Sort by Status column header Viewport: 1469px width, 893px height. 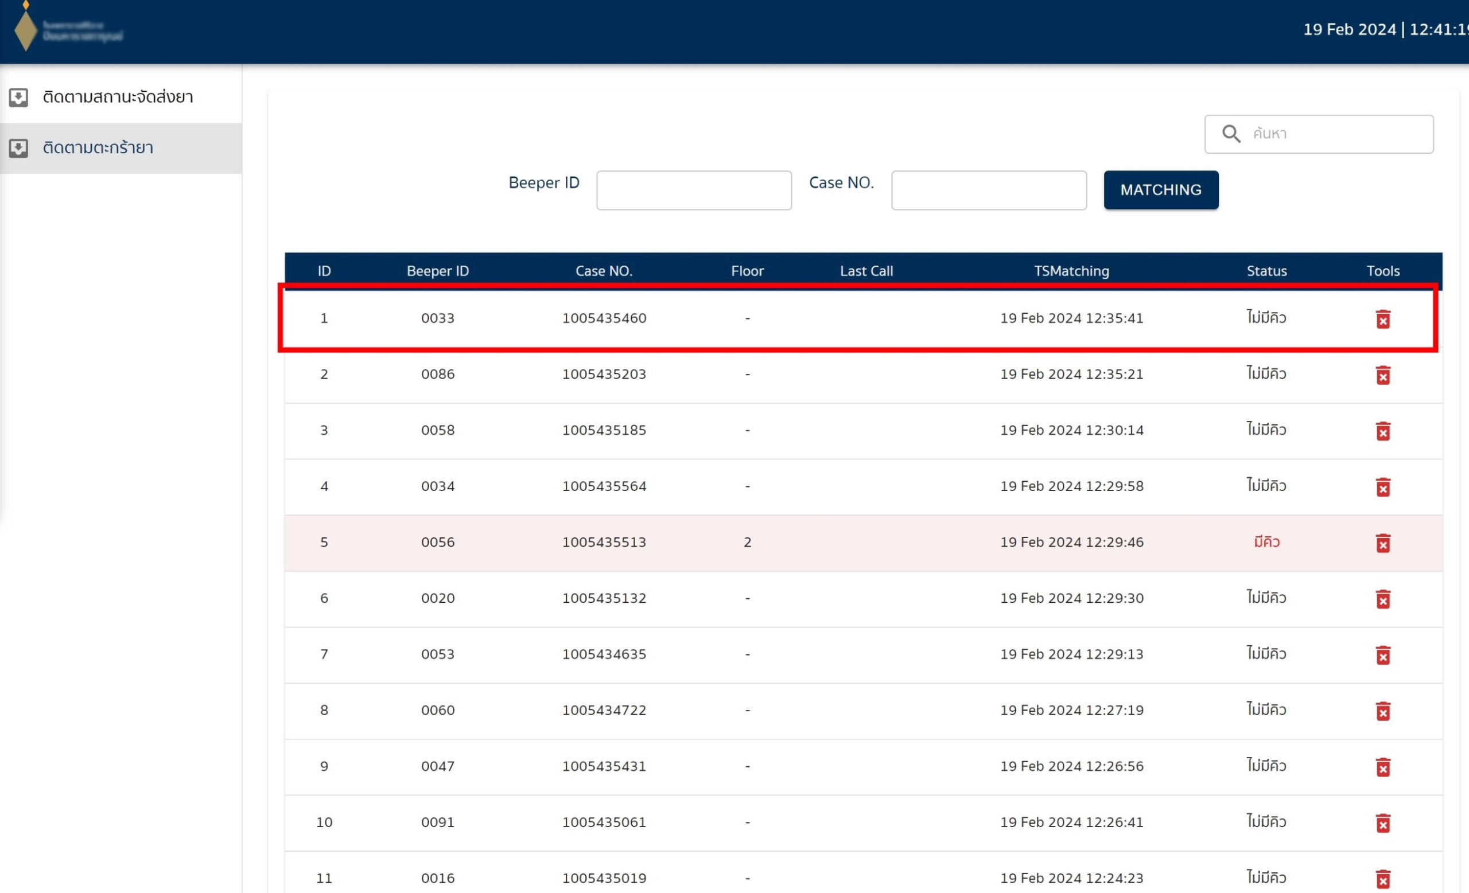coord(1266,271)
